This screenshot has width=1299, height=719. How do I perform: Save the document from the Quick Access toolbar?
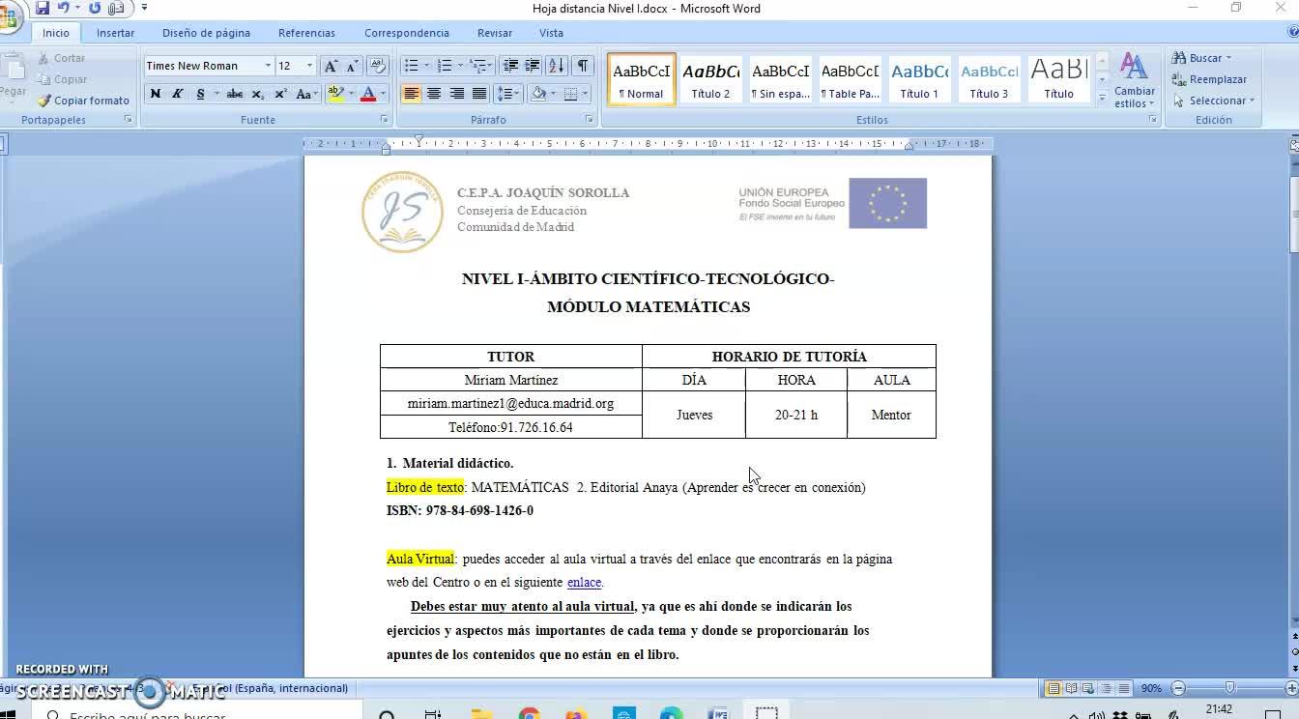(43, 8)
